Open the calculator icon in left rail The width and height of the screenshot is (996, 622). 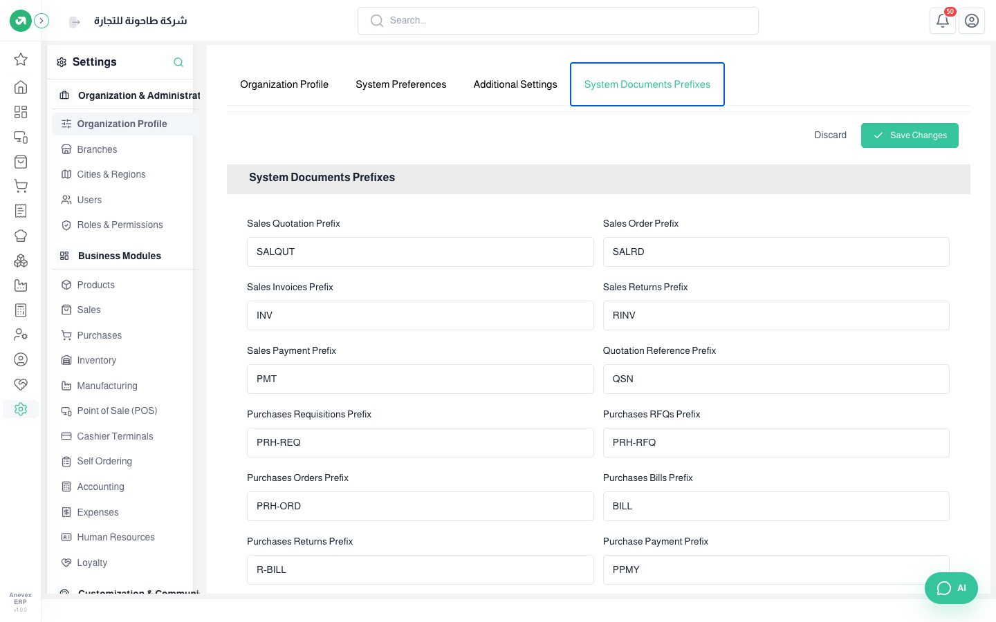21,310
